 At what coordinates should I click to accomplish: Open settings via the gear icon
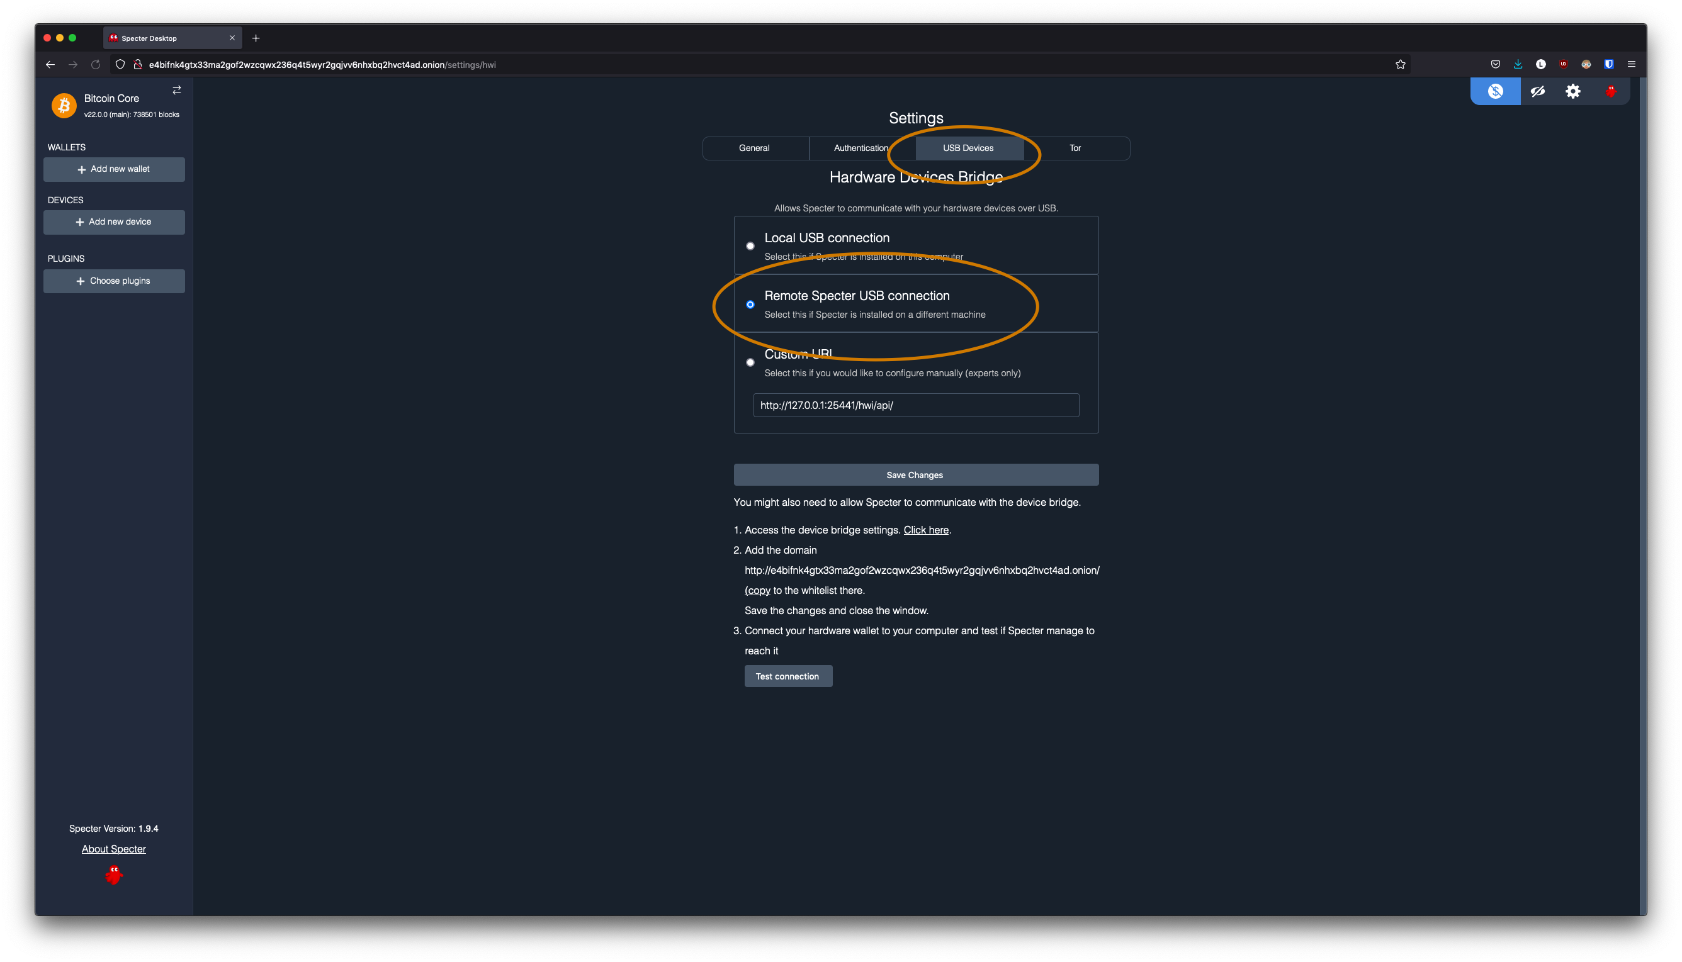[1573, 91]
